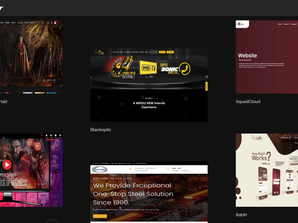Open the dragon throne streaming portal thumbnail
The height and width of the screenshot is (223, 298).
tap(31, 57)
